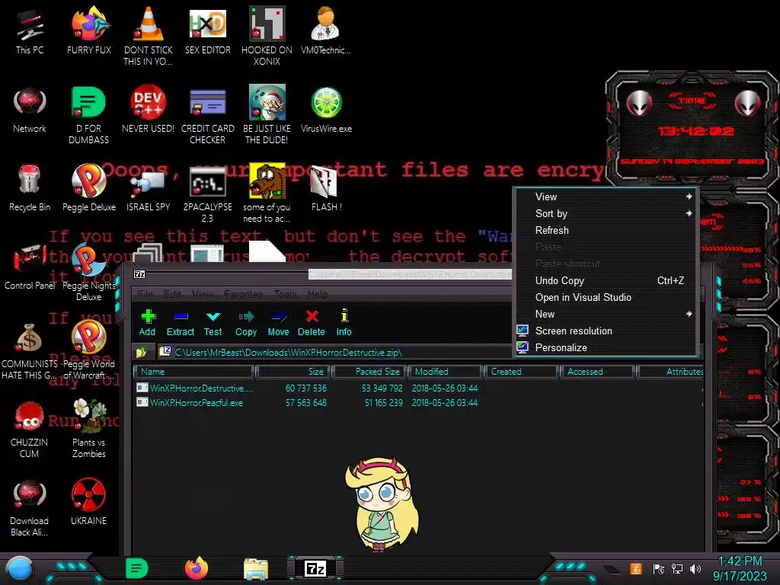Expand the Sort by submenu
This screenshot has height=585, width=780.
tap(606, 214)
